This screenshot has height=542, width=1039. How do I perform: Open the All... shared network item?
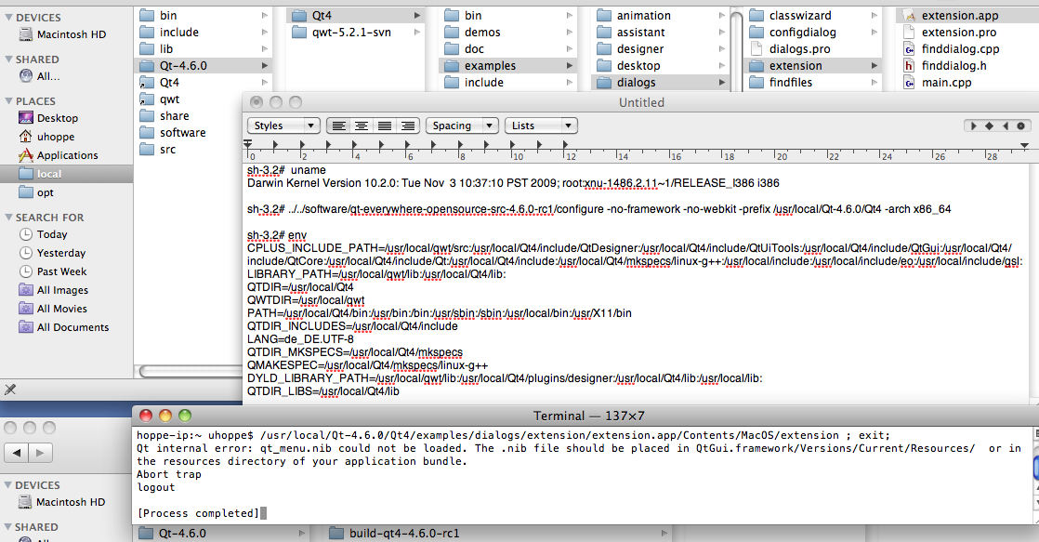[40, 76]
